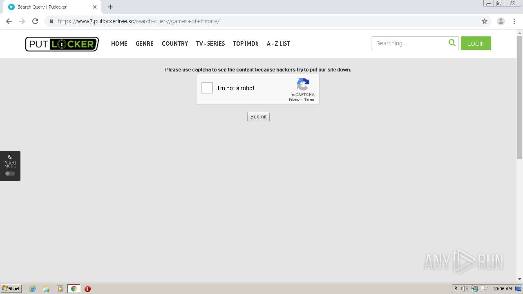523x294 pixels.
Task: Click the scrollbar up arrow
Action: click(520, 32)
